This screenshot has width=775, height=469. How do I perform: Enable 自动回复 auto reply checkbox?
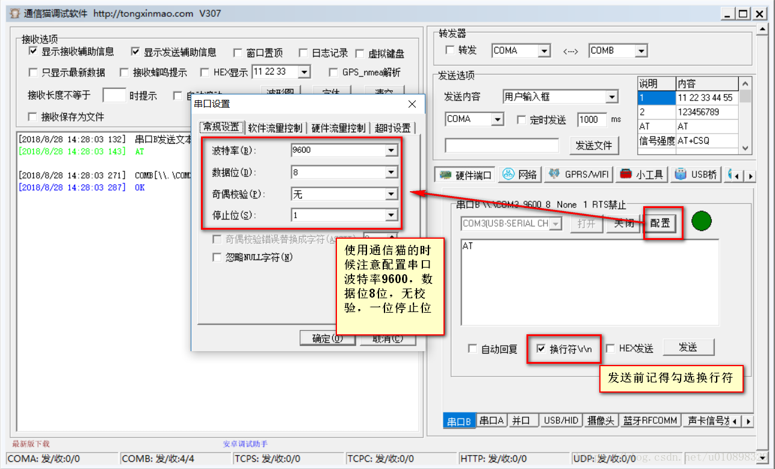click(473, 349)
